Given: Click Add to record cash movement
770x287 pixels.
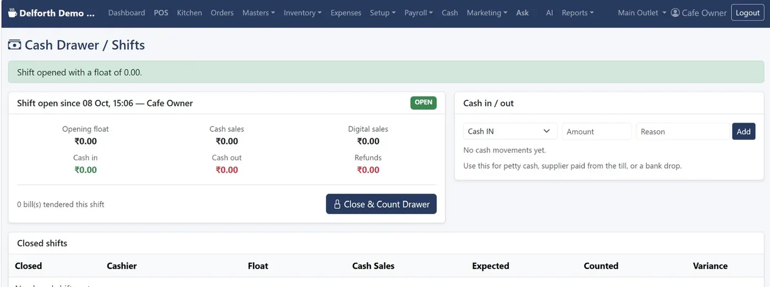Looking at the screenshot, I should [x=744, y=132].
